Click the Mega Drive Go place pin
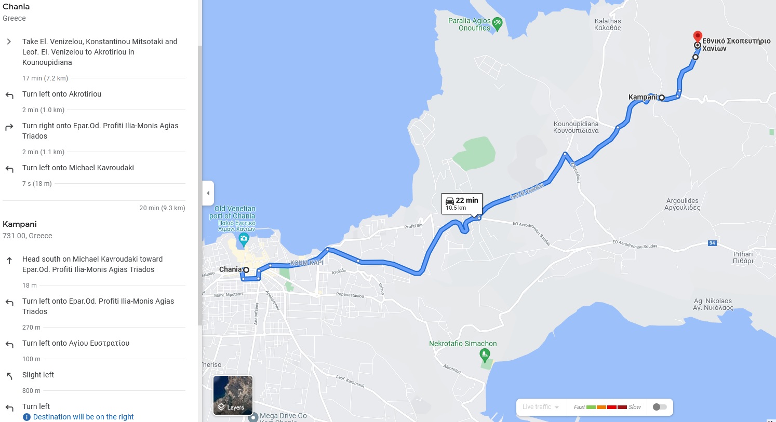 [253, 417]
